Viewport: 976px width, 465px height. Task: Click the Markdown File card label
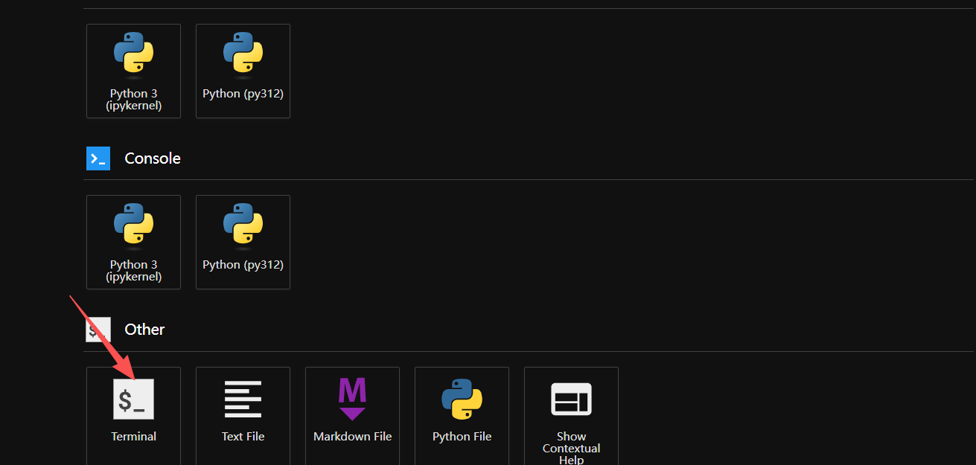(x=352, y=437)
